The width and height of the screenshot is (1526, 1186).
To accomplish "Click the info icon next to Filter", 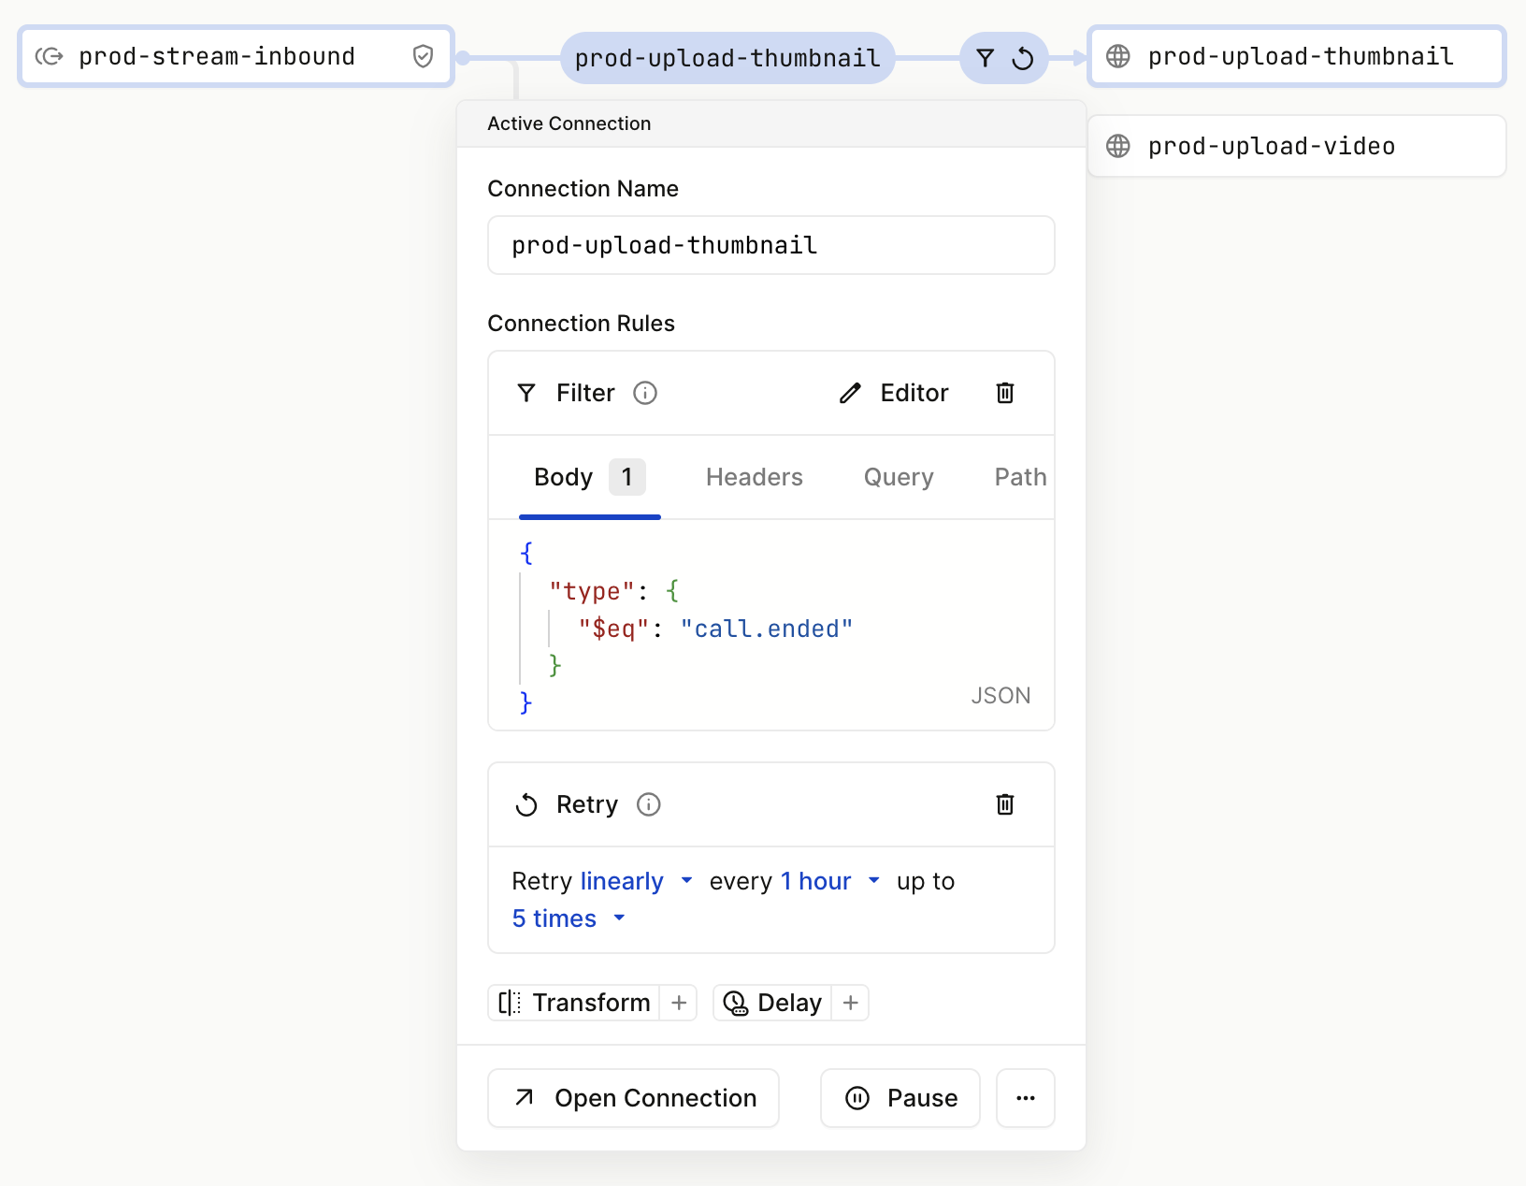I will 645,393.
